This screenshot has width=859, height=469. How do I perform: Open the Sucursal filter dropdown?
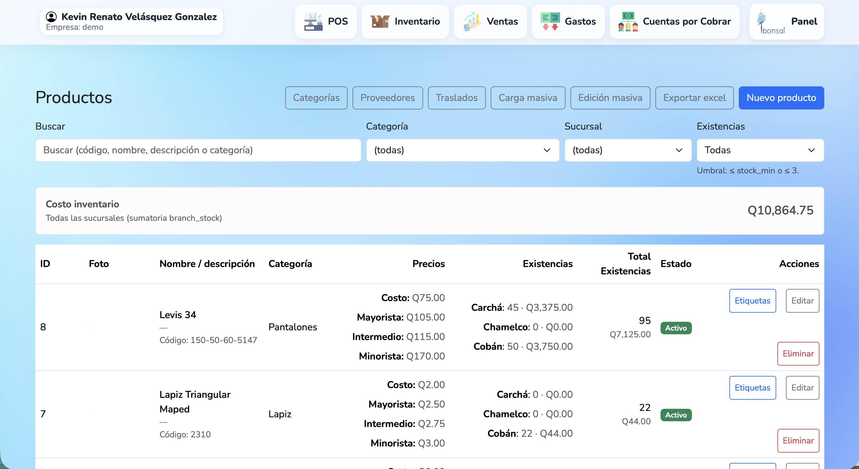click(628, 150)
